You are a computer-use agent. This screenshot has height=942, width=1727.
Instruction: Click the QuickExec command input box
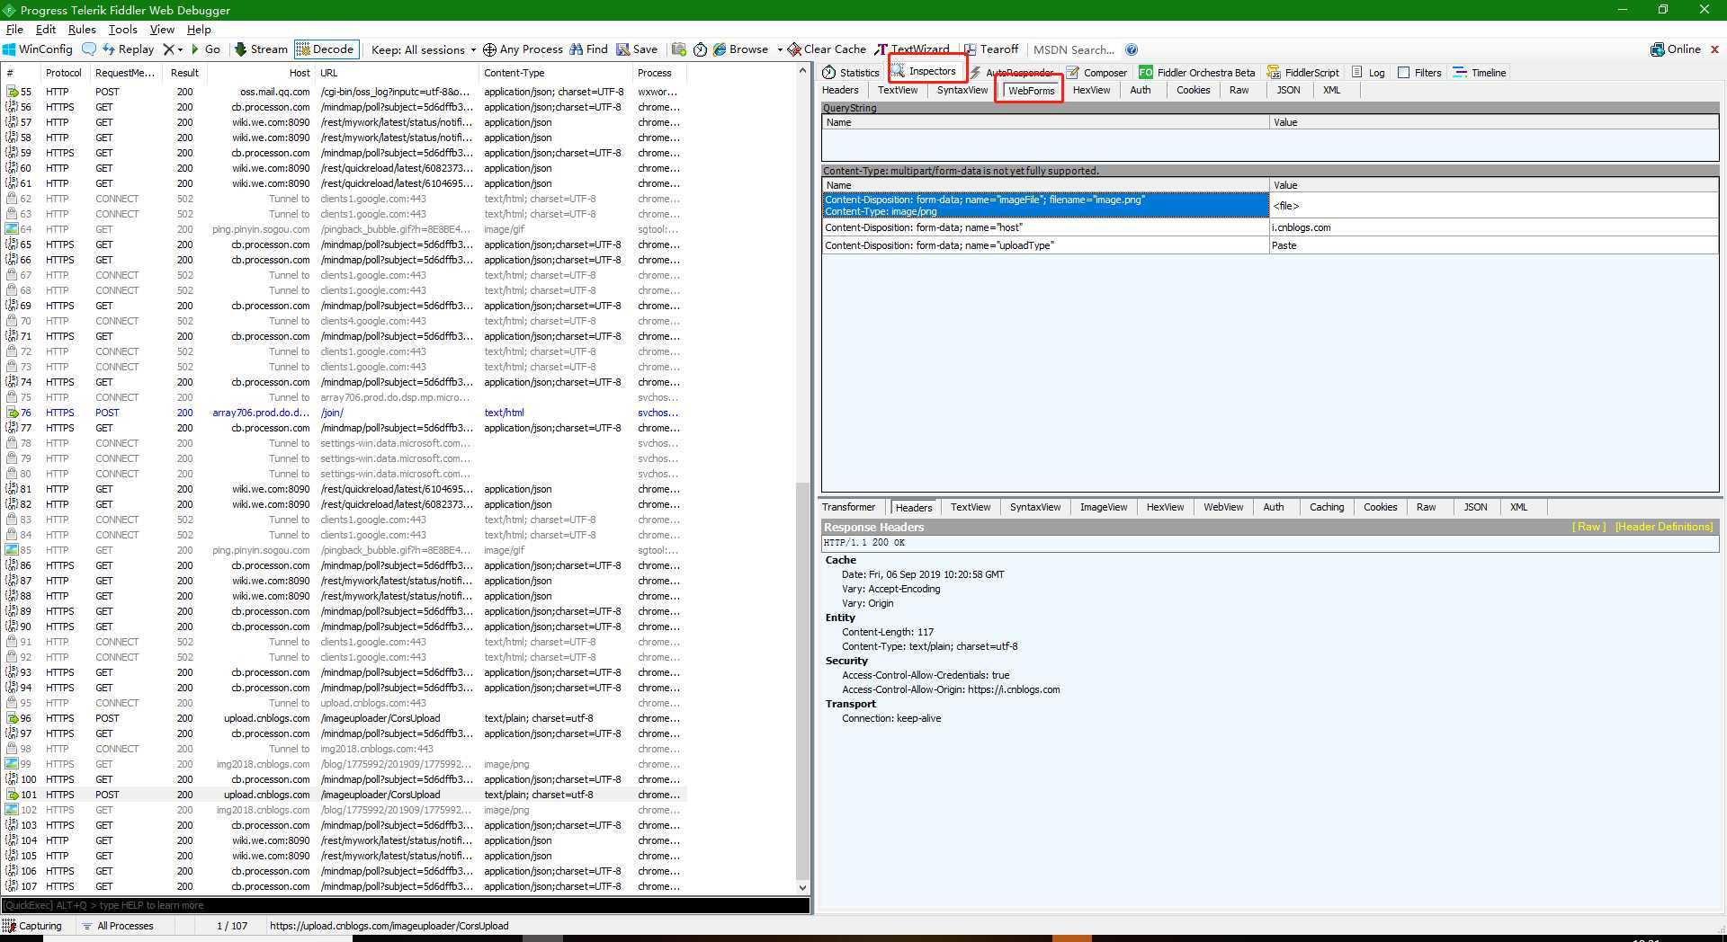(405, 905)
